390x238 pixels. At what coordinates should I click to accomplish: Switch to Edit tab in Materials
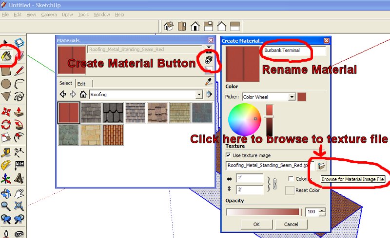81,84
